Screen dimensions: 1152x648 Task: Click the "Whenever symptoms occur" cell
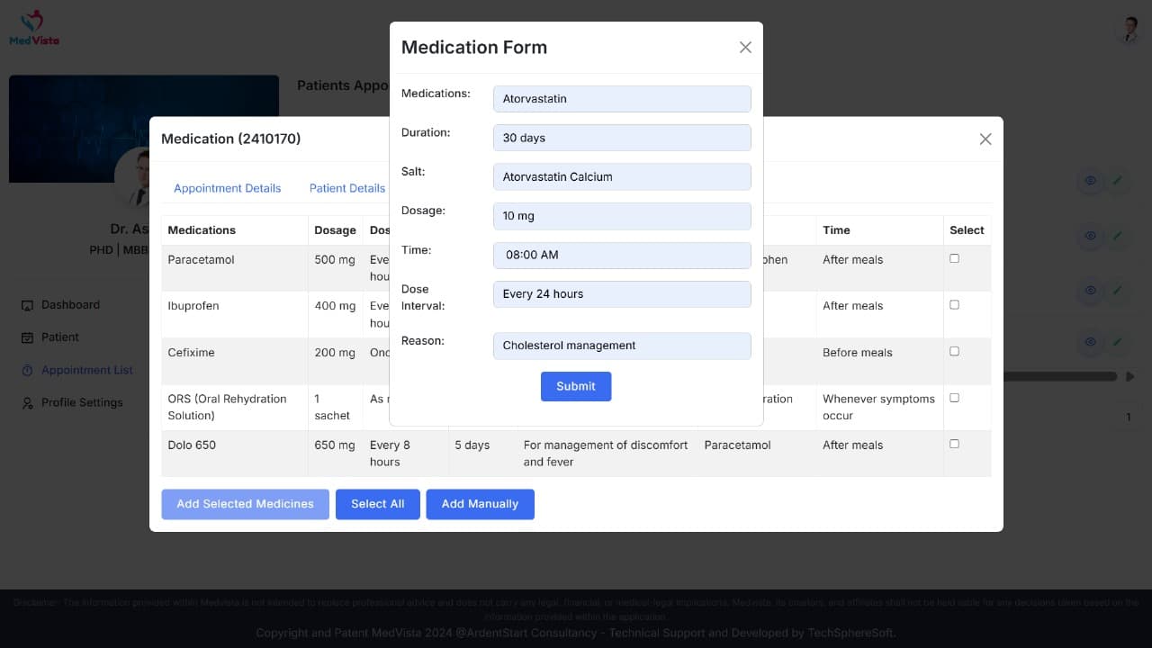click(879, 408)
